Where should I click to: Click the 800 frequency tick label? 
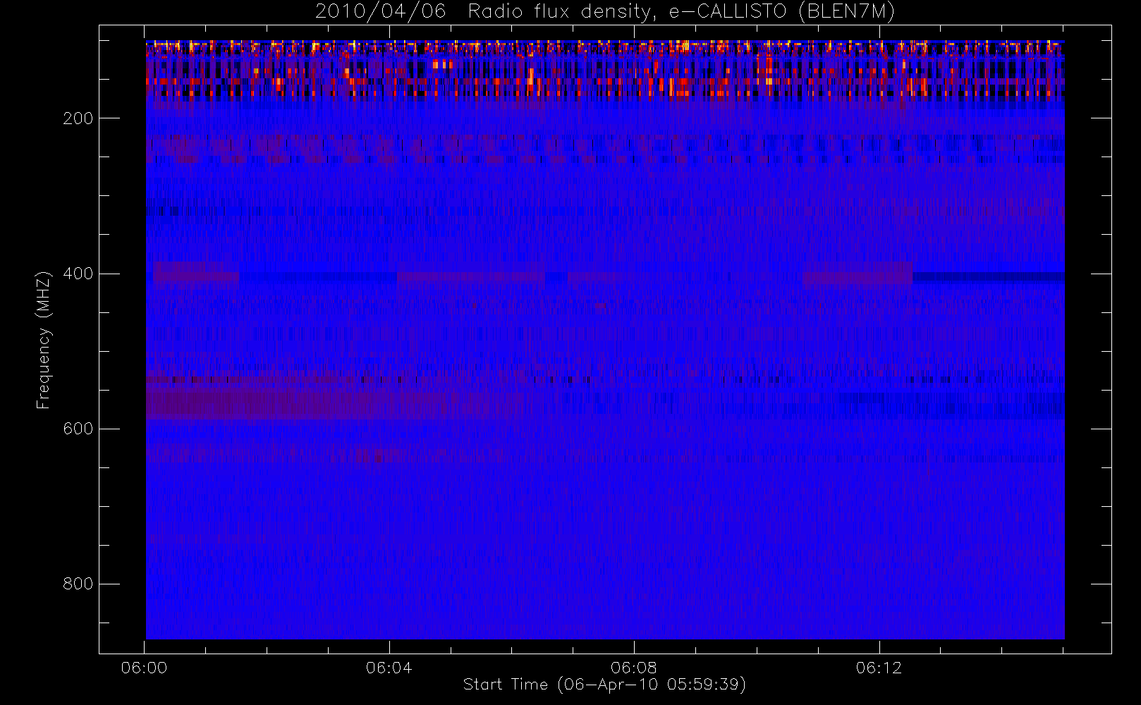click(x=78, y=584)
